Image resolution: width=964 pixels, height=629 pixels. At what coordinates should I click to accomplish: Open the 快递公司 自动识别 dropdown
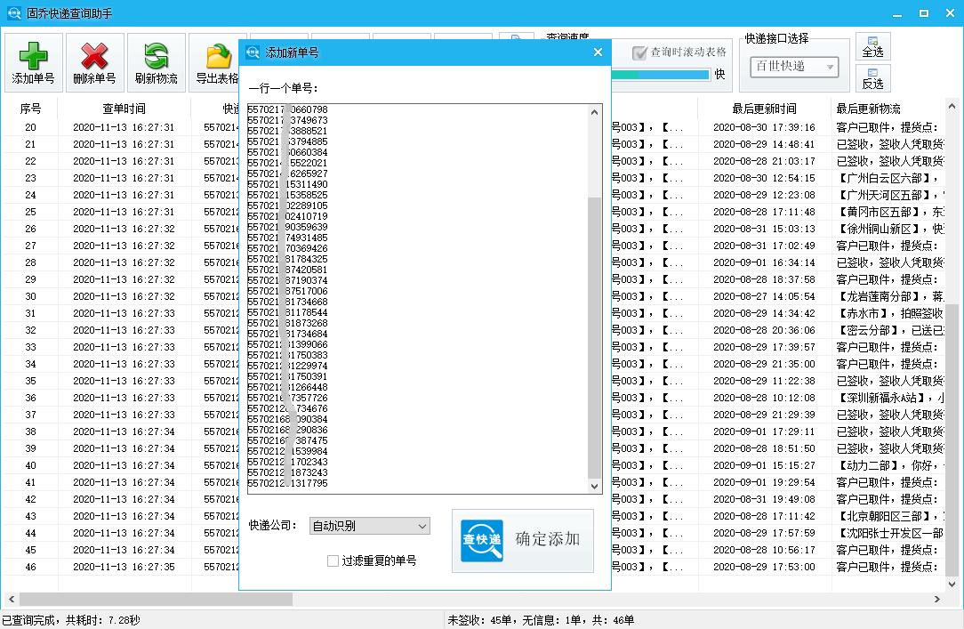[369, 526]
